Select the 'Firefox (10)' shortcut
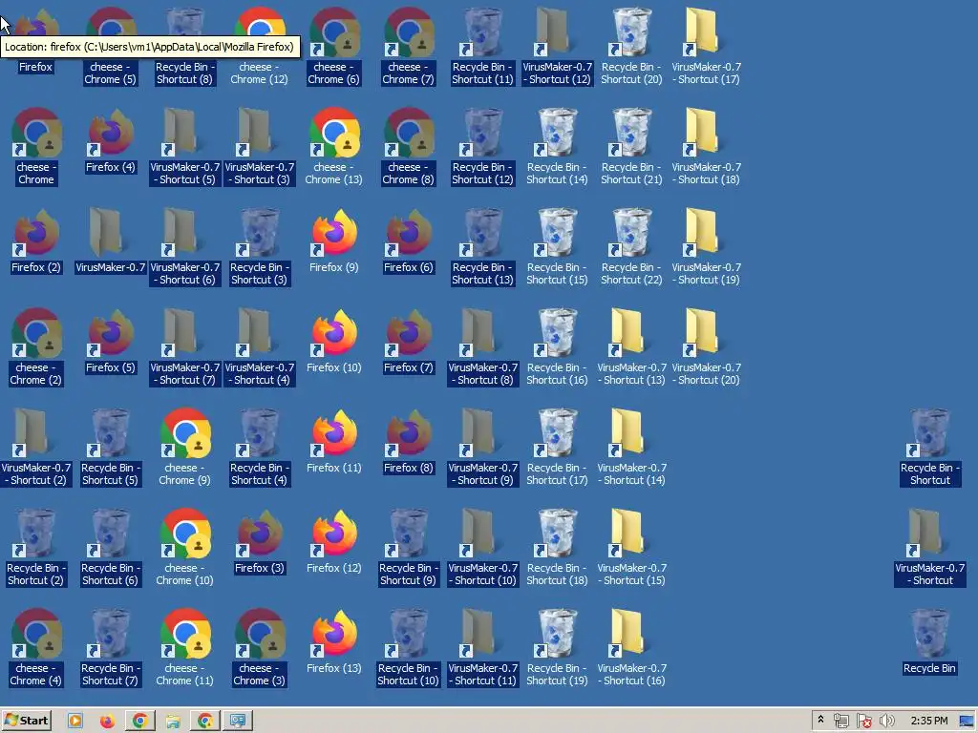 pyautogui.click(x=333, y=342)
